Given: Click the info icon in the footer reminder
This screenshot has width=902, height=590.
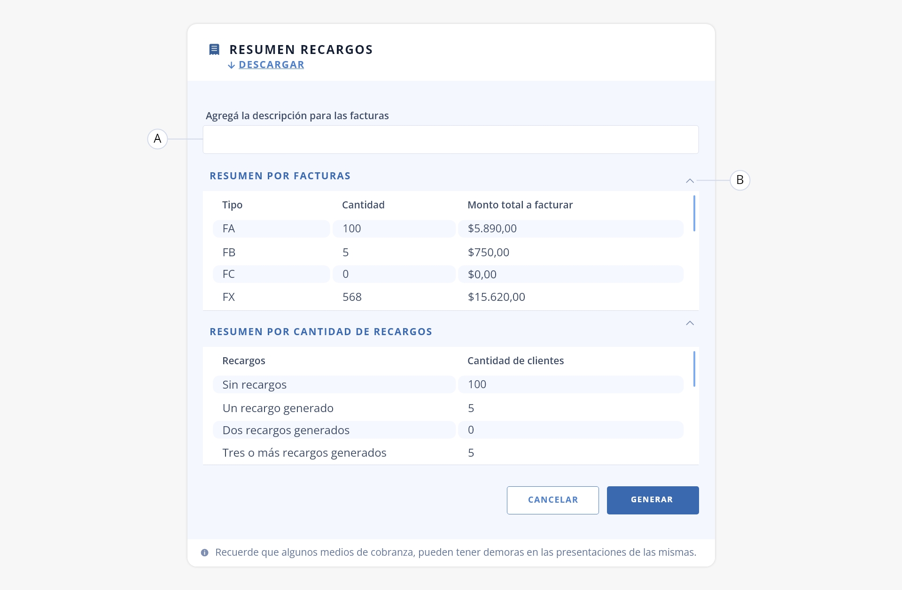Looking at the screenshot, I should coord(204,552).
